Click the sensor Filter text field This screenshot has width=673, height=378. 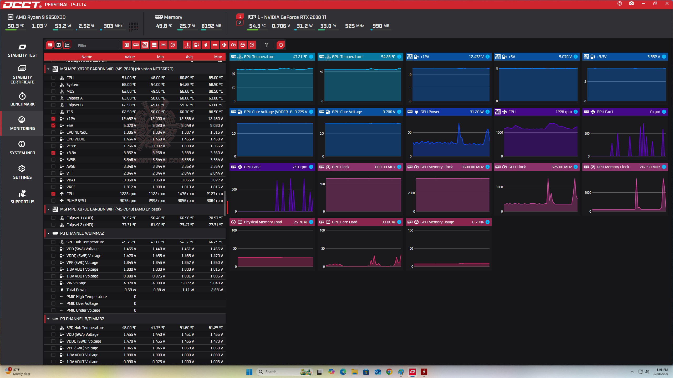point(96,45)
